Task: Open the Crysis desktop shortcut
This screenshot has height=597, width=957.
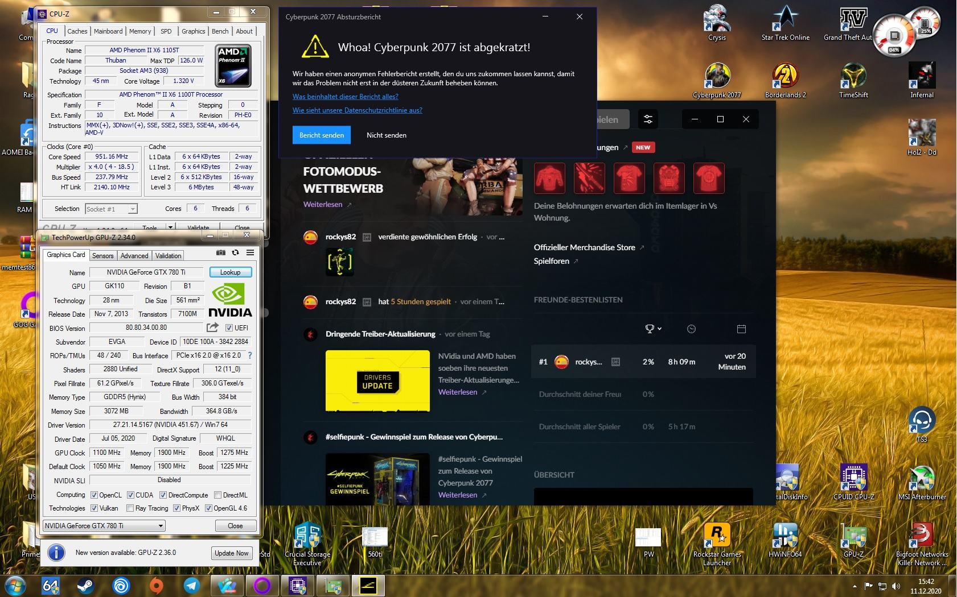Action: coord(717,23)
